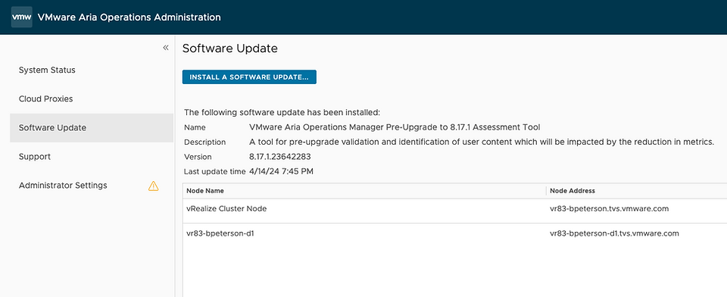Open Administrator Settings in sidebar

[63, 185]
